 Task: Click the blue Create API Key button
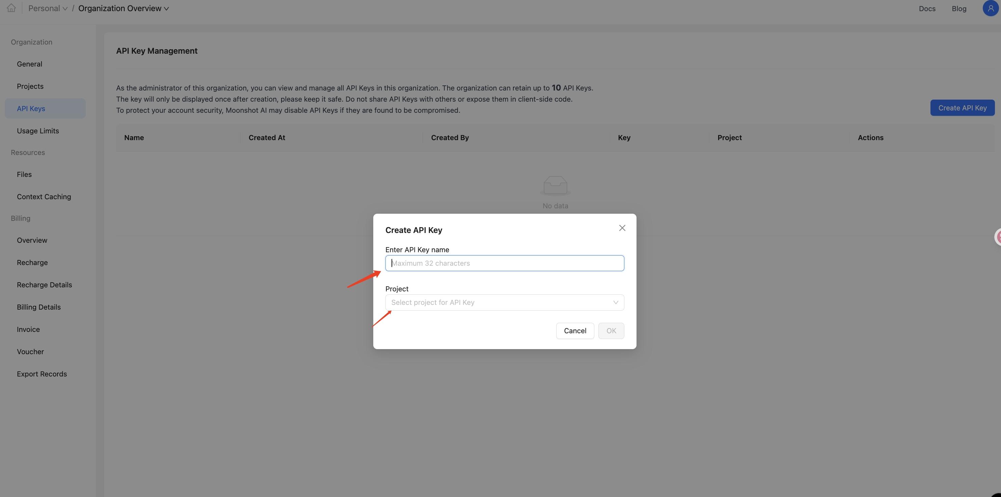[x=962, y=108]
